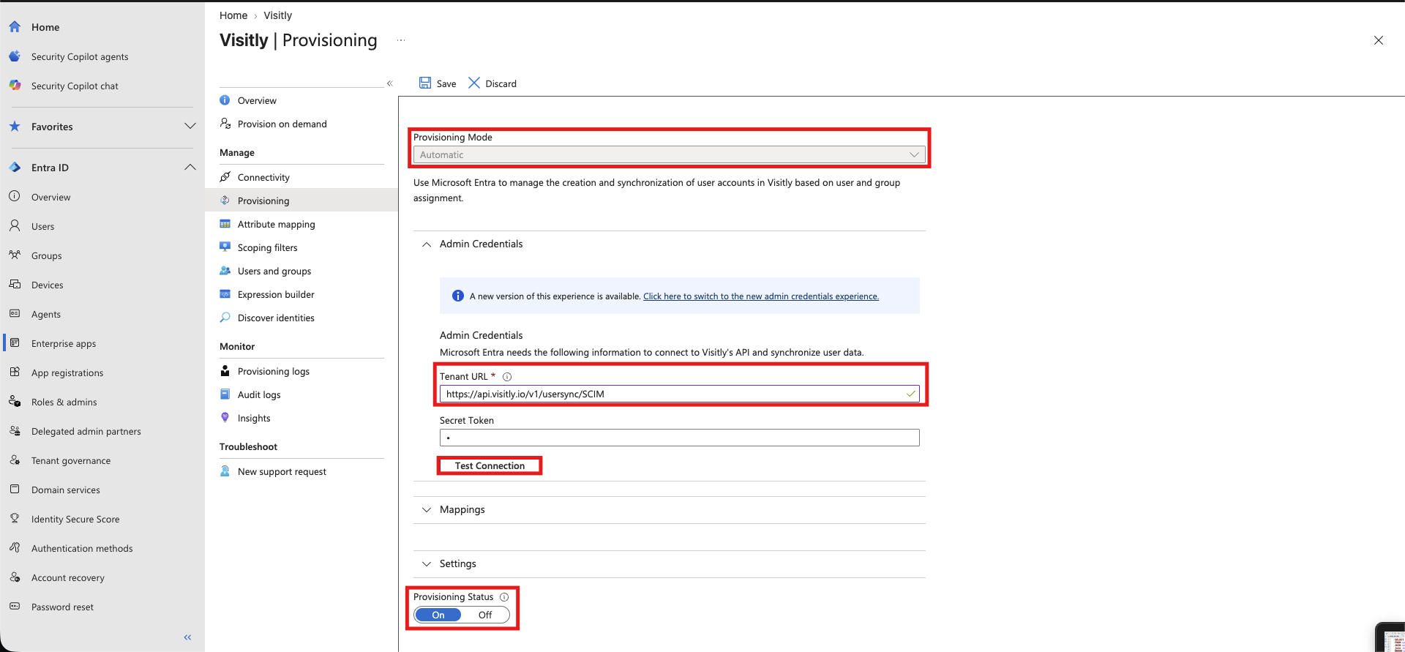Image resolution: width=1405 pixels, height=652 pixels.
Task: Click the Secret Token input field
Action: click(679, 438)
